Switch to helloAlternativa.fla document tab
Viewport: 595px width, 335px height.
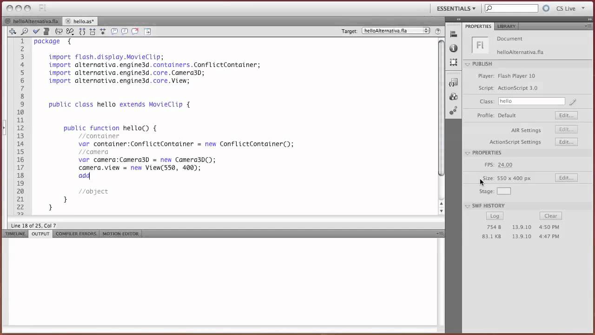click(x=35, y=21)
